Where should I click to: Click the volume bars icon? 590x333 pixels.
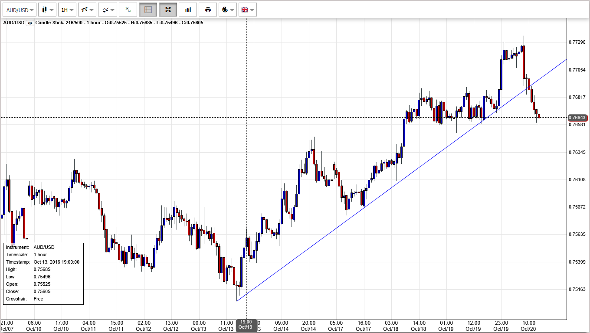coord(188,10)
